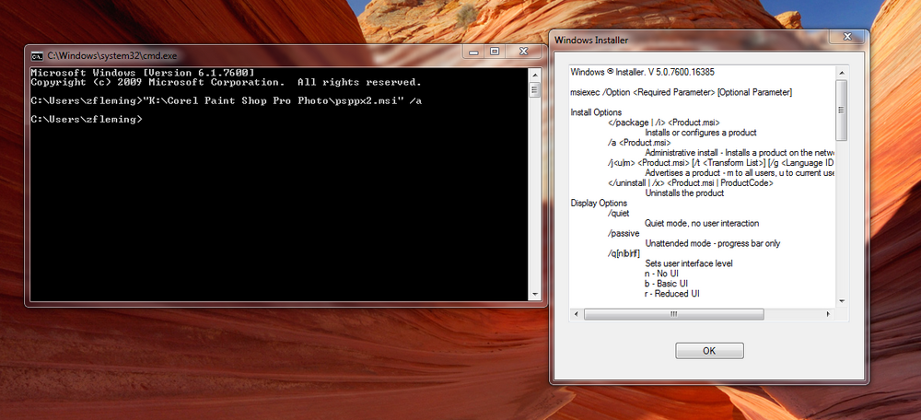Viewport: 921px width, 420px height.
Task: Minimize the cmd.exe window
Action: pos(473,52)
